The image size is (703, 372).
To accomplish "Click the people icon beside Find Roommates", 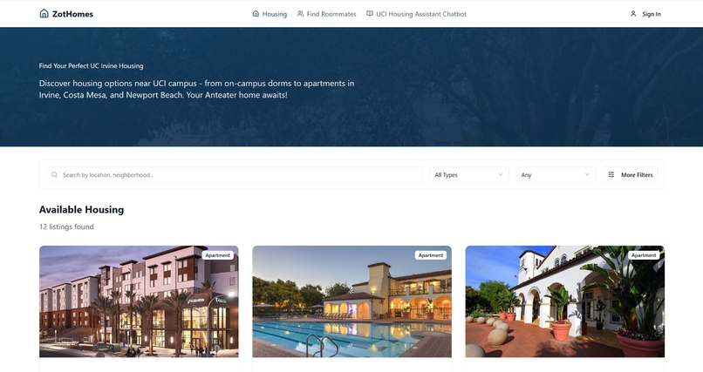I will click(x=300, y=14).
